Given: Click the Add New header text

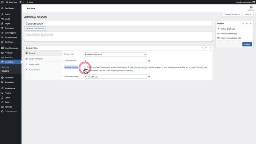Looking at the screenshot, I should click(x=31, y=8).
